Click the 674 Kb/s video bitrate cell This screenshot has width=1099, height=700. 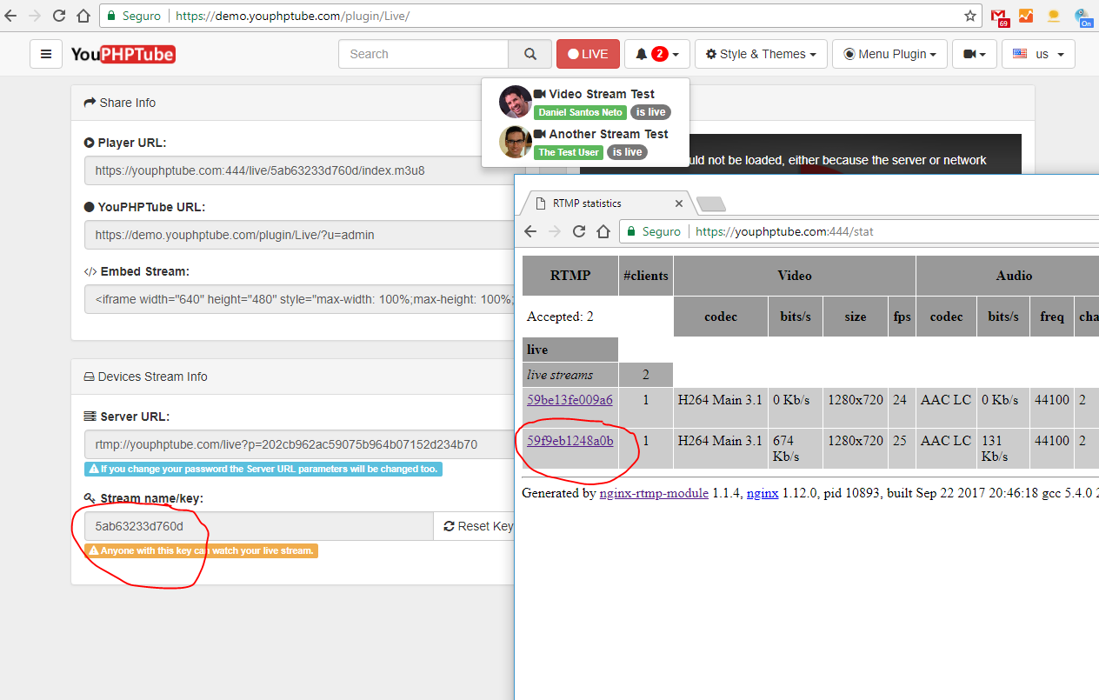pos(796,448)
